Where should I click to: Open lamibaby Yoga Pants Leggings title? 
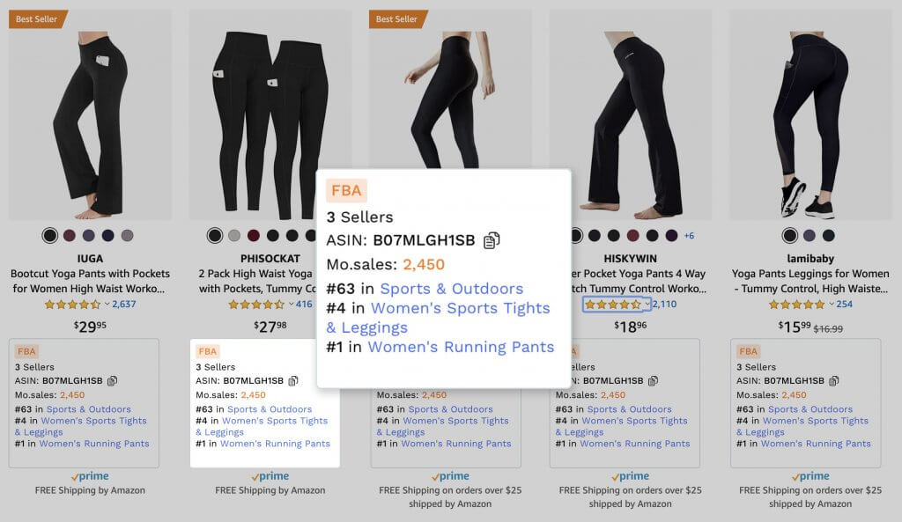(810, 281)
